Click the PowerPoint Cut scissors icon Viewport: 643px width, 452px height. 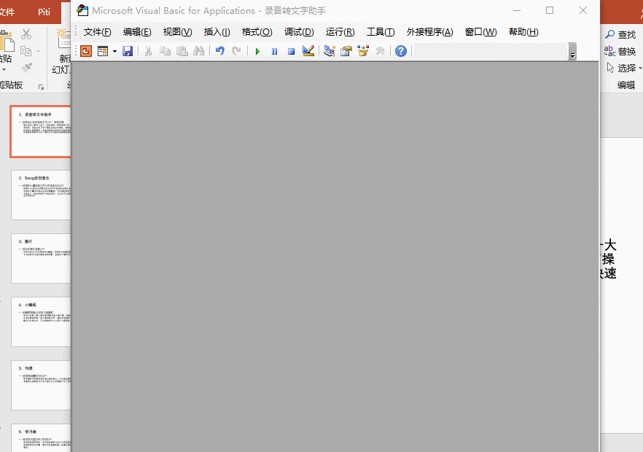pyautogui.click(x=26, y=34)
